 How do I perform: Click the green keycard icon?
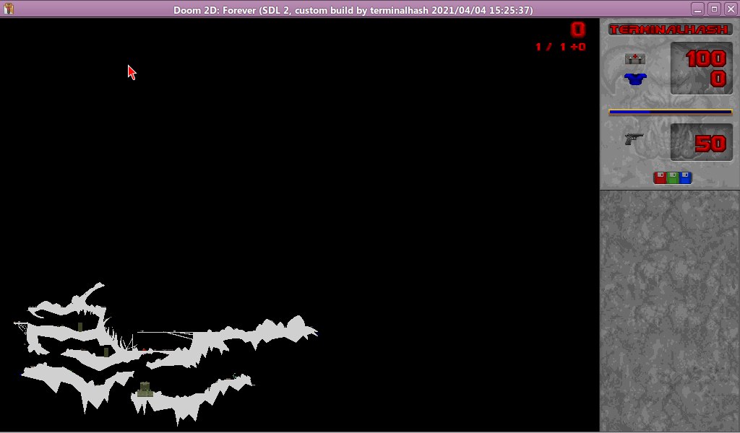(x=673, y=178)
